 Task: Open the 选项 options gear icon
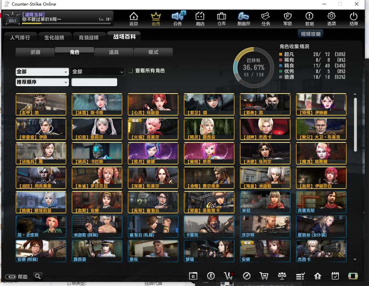pyautogui.click(x=331, y=19)
